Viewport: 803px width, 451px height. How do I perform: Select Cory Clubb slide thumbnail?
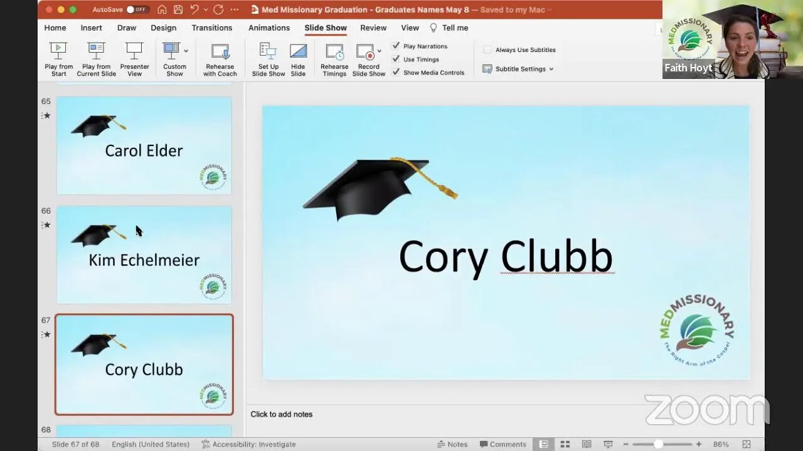tap(144, 365)
